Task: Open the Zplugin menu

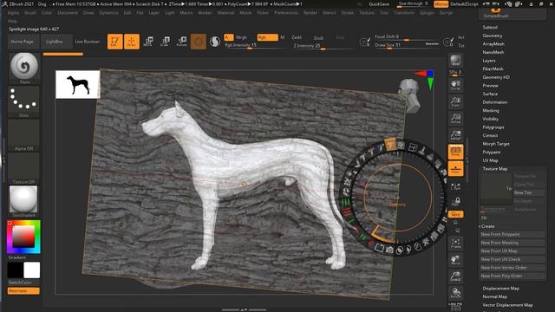Action: (x=427, y=13)
